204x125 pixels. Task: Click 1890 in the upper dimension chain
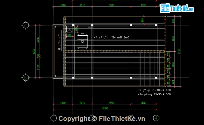63,5
